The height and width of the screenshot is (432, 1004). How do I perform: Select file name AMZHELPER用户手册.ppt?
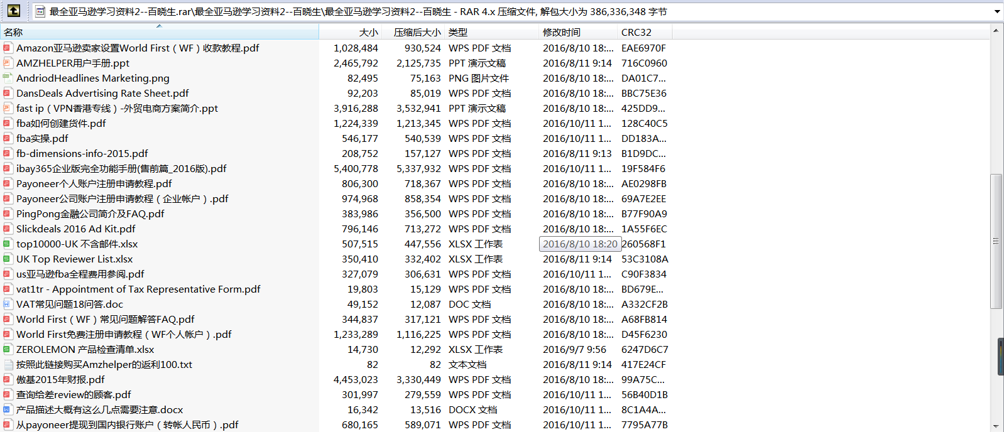(x=73, y=63)
